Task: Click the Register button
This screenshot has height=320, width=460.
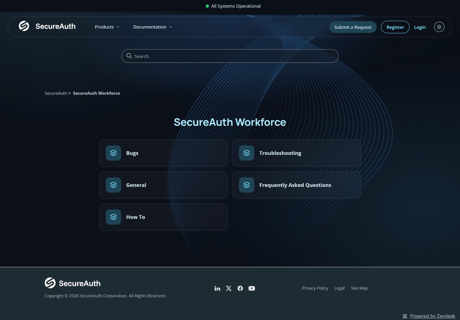Action: click(395, 27)
